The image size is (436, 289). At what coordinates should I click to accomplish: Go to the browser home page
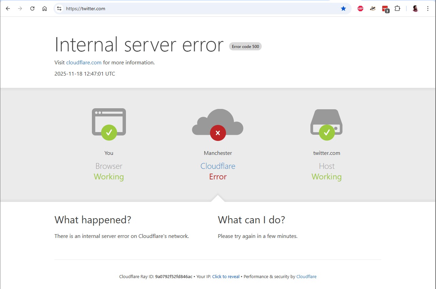point(45,9)
